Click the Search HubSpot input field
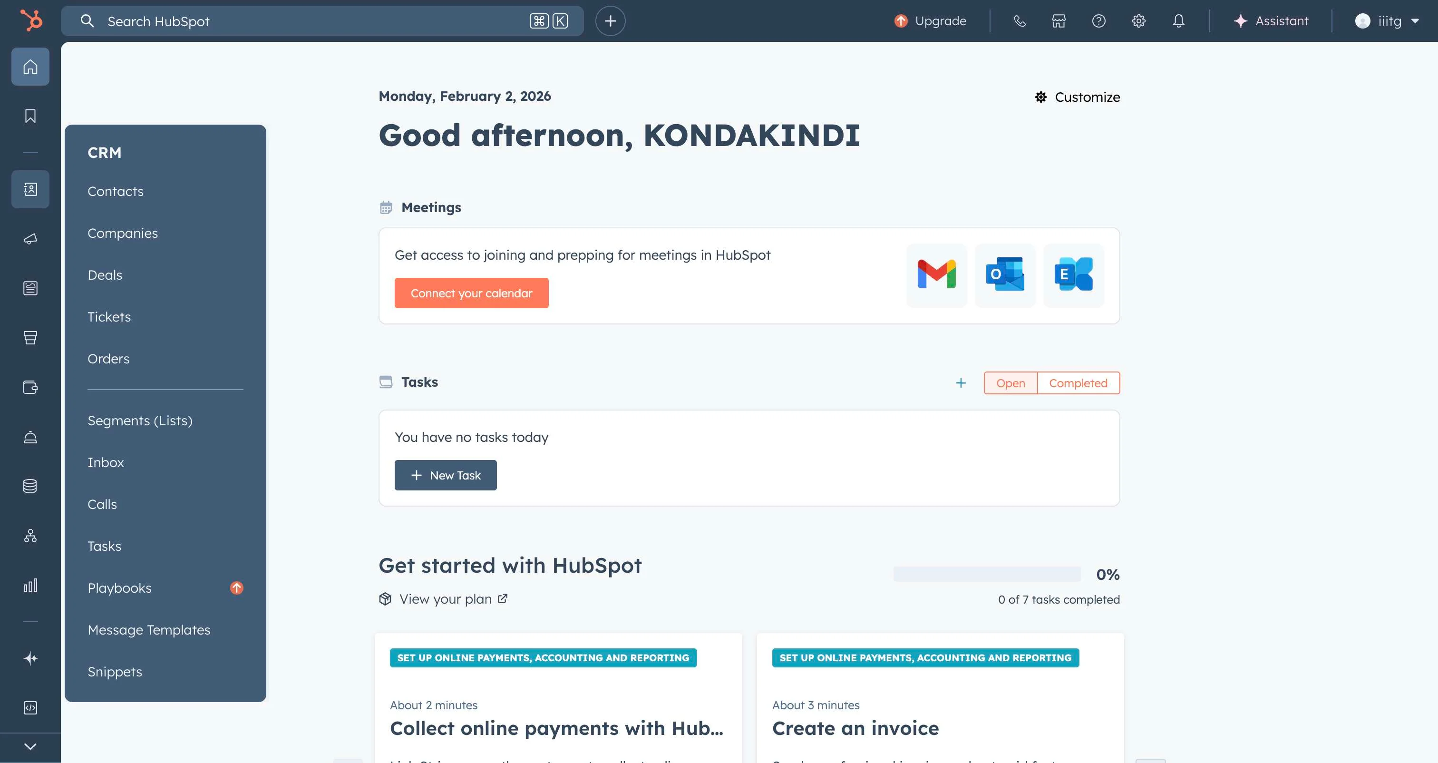The width and height of the screenshot is (1438, 763). pos(312,21)
